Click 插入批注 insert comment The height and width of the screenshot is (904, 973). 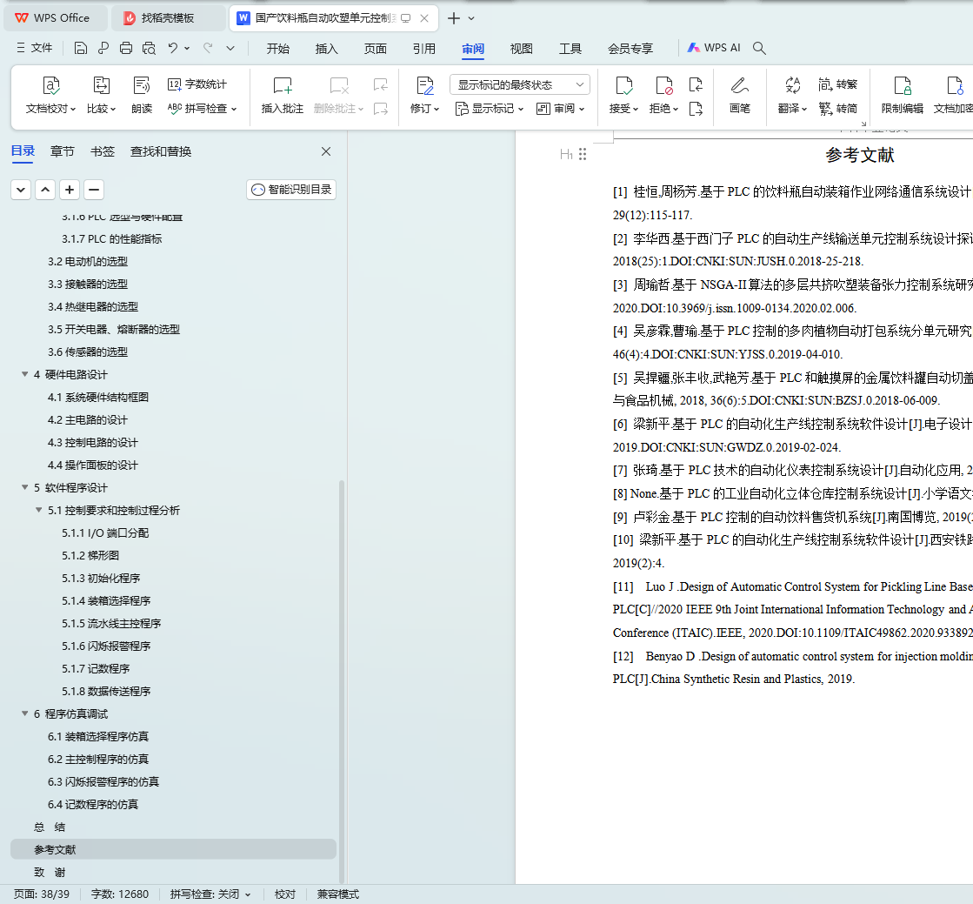[x=283, y=95]
